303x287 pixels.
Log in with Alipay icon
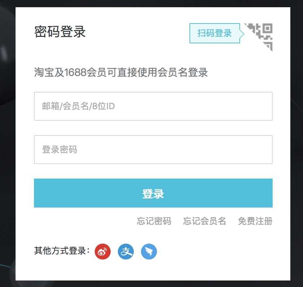click(126, 252)
